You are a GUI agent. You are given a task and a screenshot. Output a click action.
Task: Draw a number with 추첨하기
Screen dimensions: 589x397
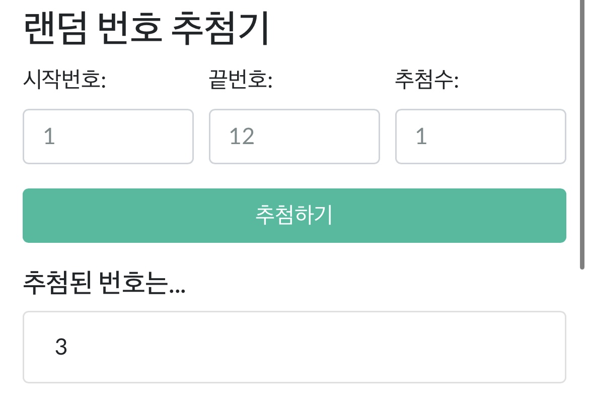tap(294, 216)
